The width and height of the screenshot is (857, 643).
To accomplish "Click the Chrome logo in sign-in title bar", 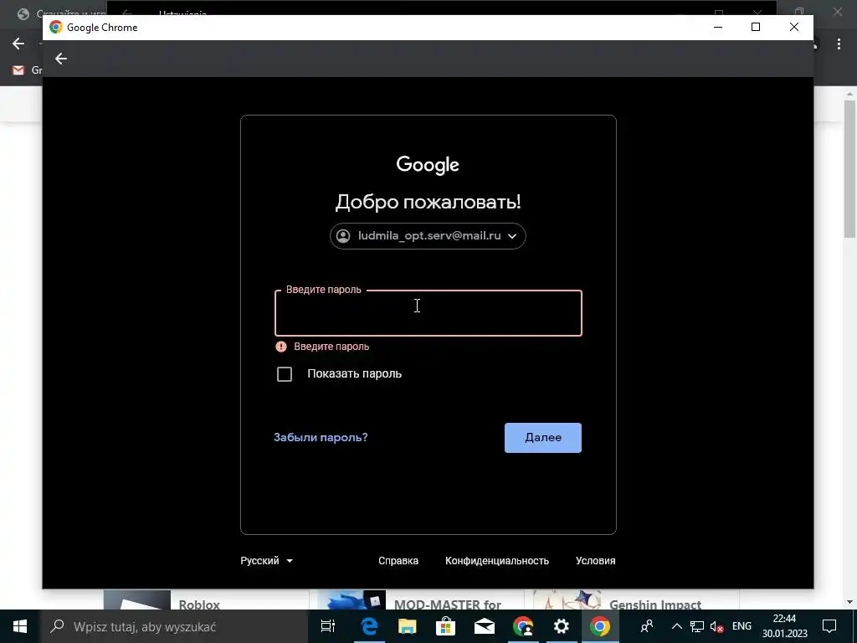I will click(56, 27).
